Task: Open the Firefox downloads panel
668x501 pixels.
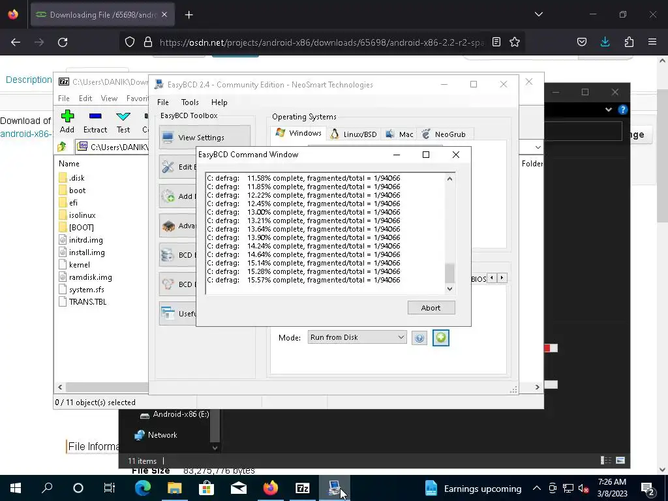Action: pyautogui.click(x=605, y=42)
